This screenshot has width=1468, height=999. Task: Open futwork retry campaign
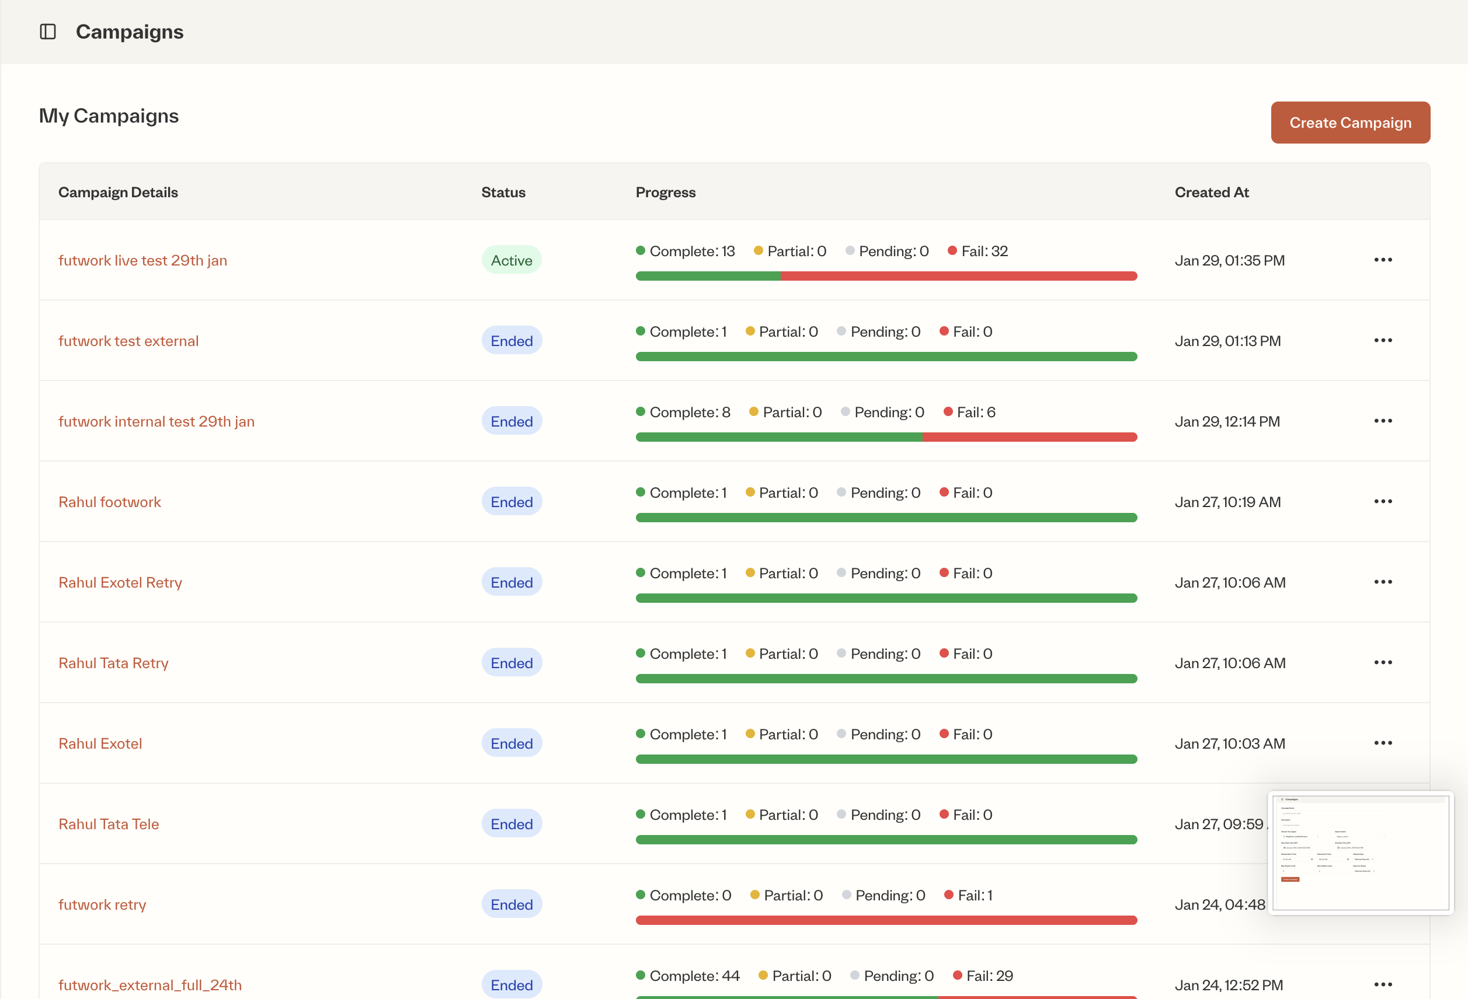click(x=102, y=905)
